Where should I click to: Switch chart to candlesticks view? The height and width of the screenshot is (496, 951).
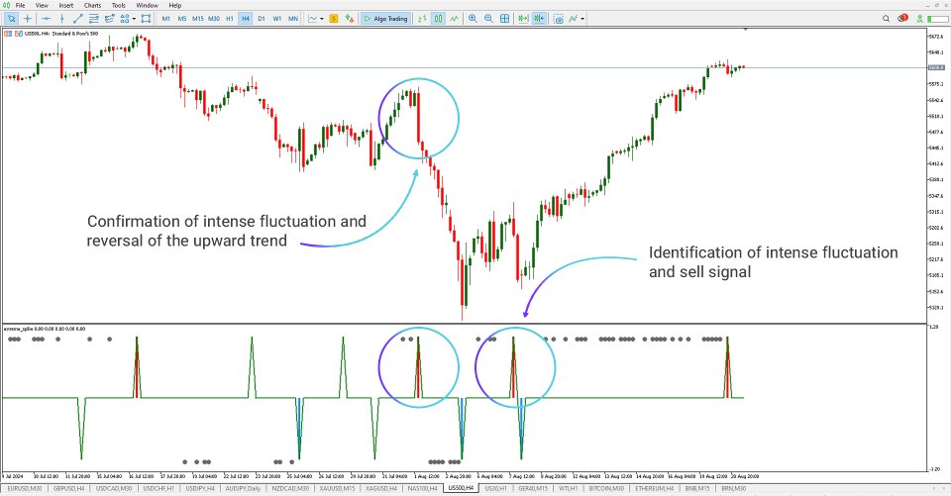(x=438, y=19)
